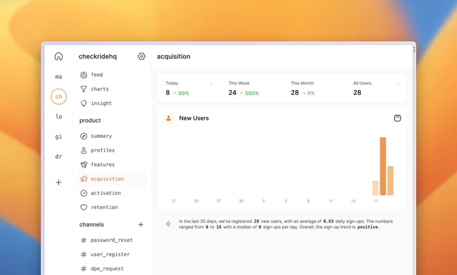Image resolution: width=457 pixels, height=275 pixels.
Task: Click the 60% growth value under Today
Action: [183, 93]
